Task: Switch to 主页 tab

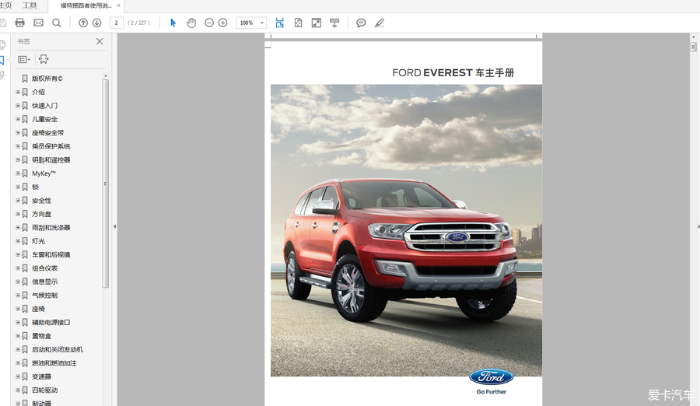Action: pos(5,5)
